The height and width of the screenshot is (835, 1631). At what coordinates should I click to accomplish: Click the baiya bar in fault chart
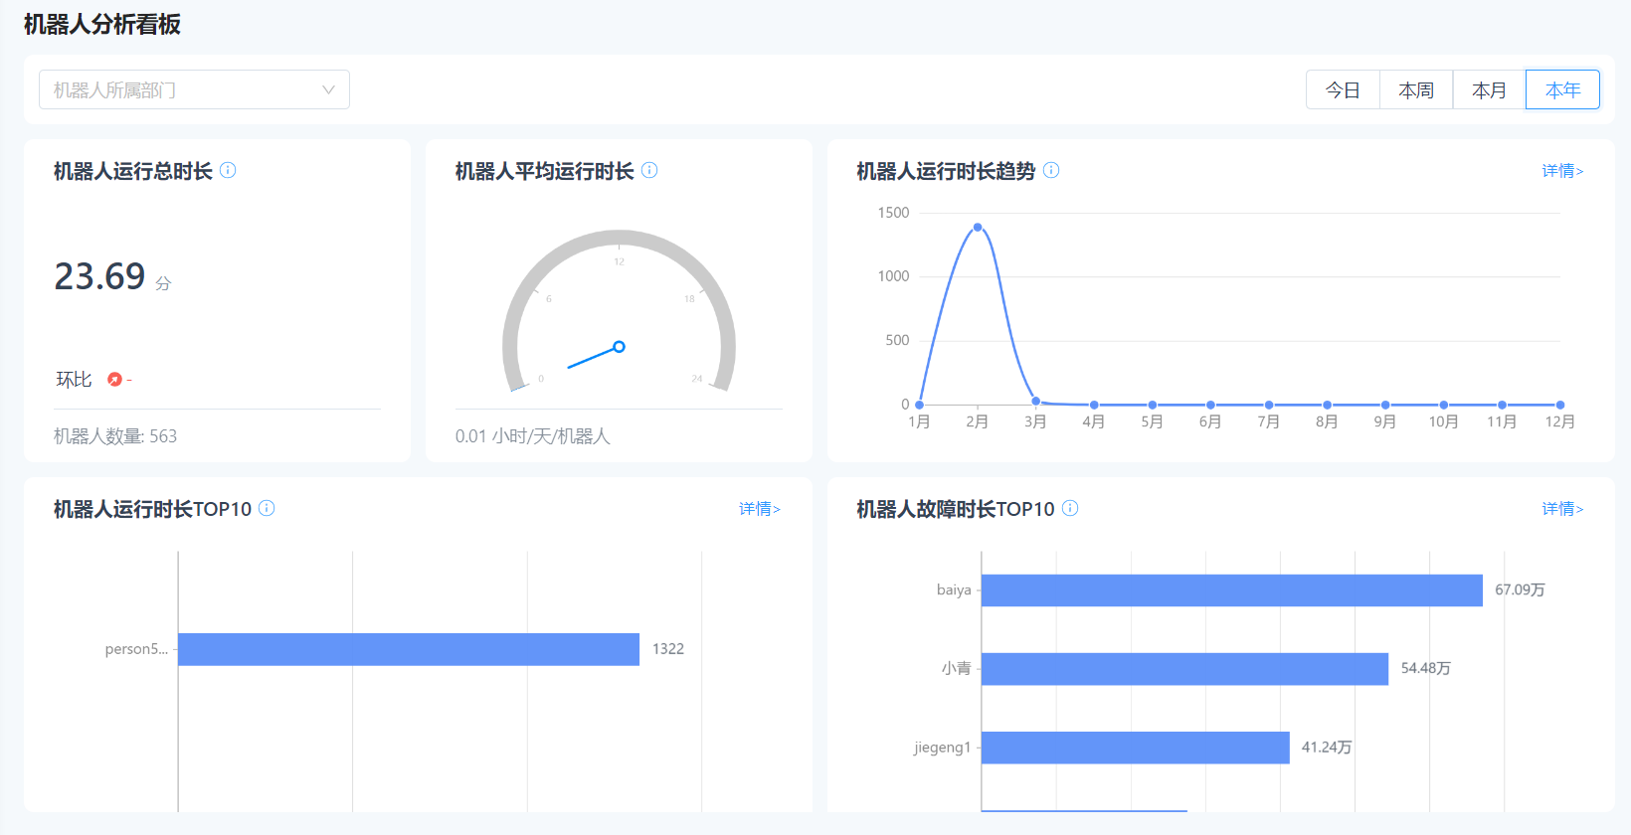point(1231,590)
